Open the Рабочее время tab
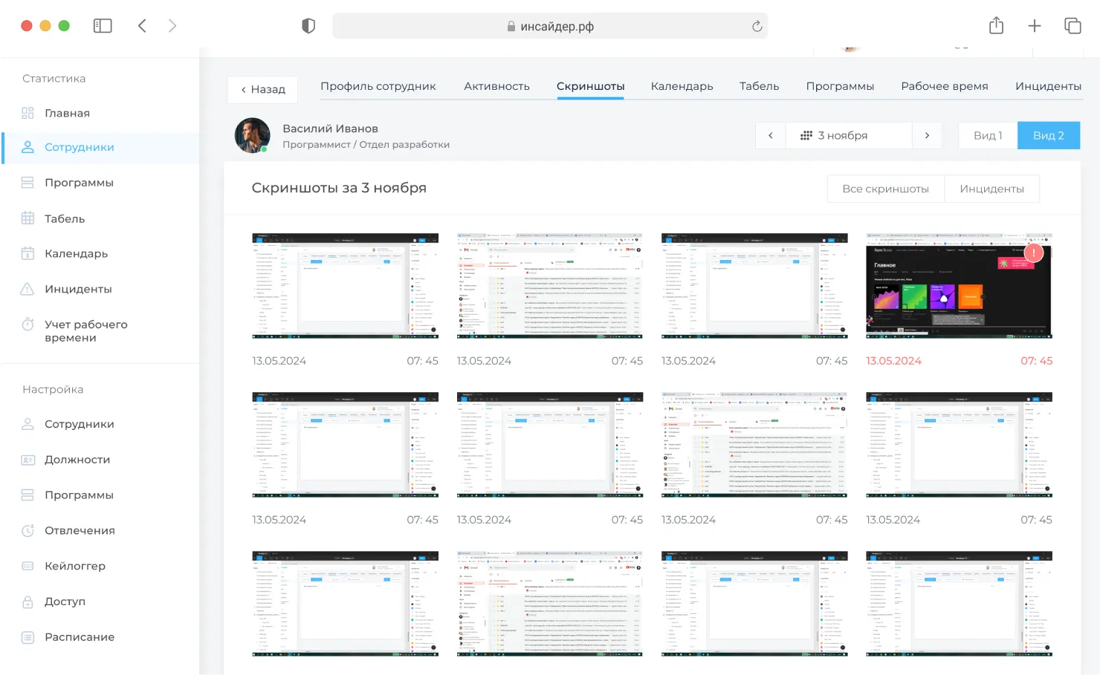 (x=944, y=86)
